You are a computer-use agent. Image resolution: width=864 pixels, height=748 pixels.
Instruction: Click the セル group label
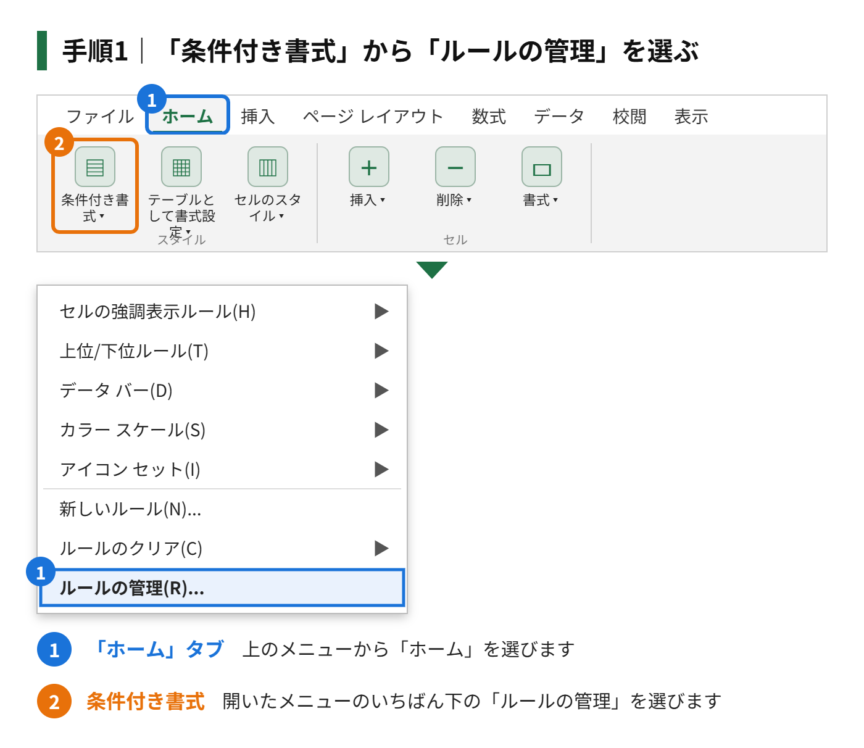click(x=455, y=239)
